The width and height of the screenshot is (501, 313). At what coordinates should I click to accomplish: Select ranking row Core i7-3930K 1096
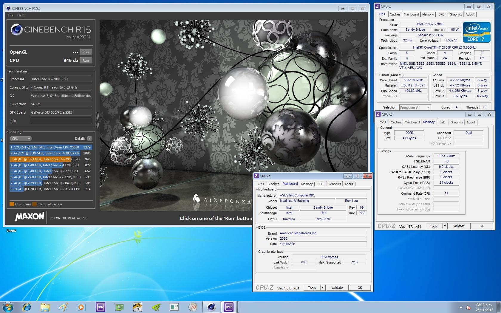click(51, 153)
